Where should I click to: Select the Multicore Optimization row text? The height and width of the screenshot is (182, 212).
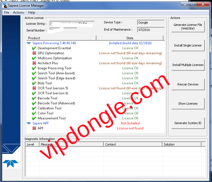click(55, 58)
